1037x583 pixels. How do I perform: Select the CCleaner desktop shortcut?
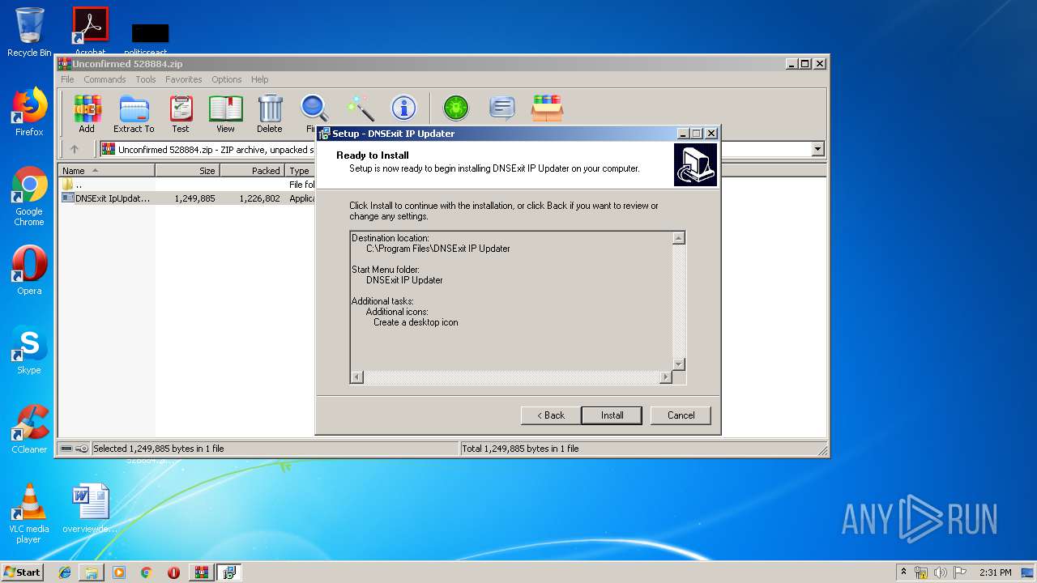(29, 429)
